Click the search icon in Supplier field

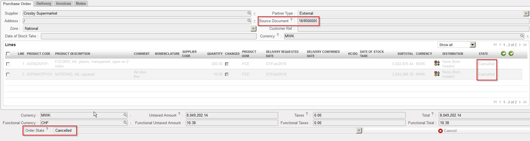point(249,13)
